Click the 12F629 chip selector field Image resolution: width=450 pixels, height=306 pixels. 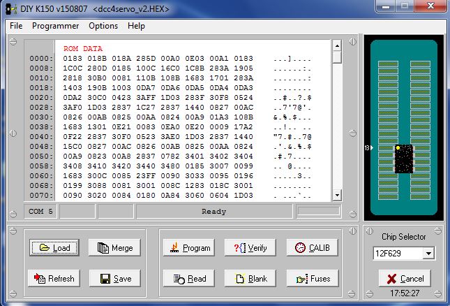click(x=398, y=253)
